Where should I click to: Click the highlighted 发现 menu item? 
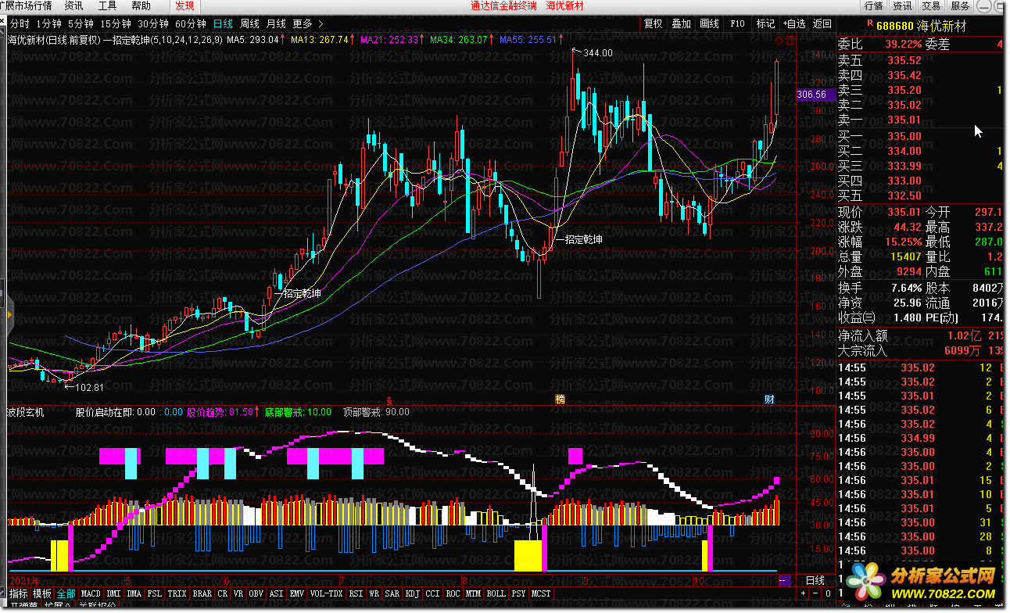(x=184, y=6)
